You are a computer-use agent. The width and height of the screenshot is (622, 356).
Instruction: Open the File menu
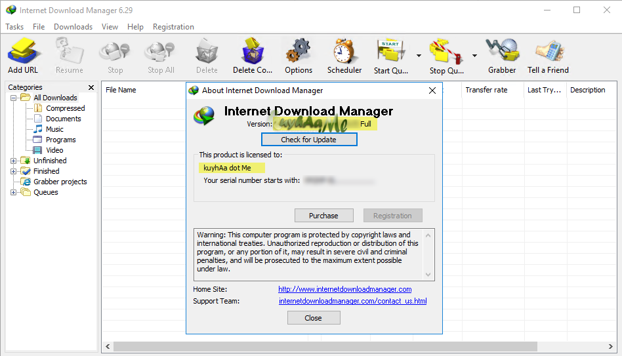(39, 27)
